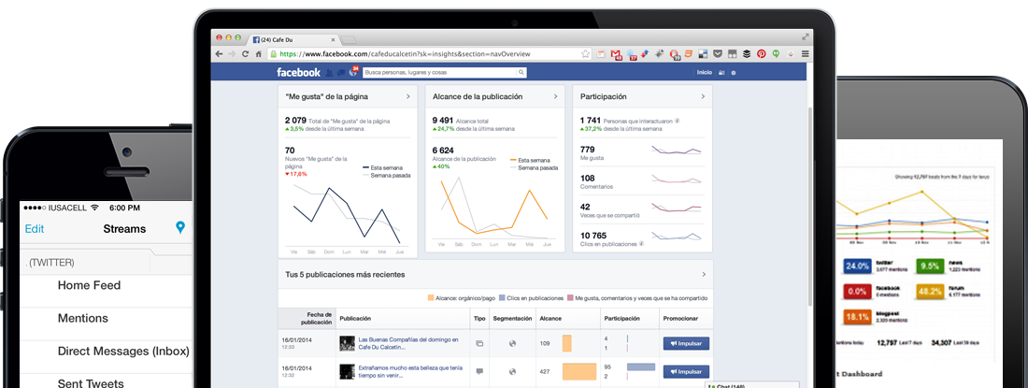Open Facebook friend requests icon
The width and height of the screenshot is (1028, 388).
(x=330, y=73)
